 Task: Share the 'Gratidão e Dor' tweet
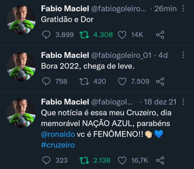(160, 35)
